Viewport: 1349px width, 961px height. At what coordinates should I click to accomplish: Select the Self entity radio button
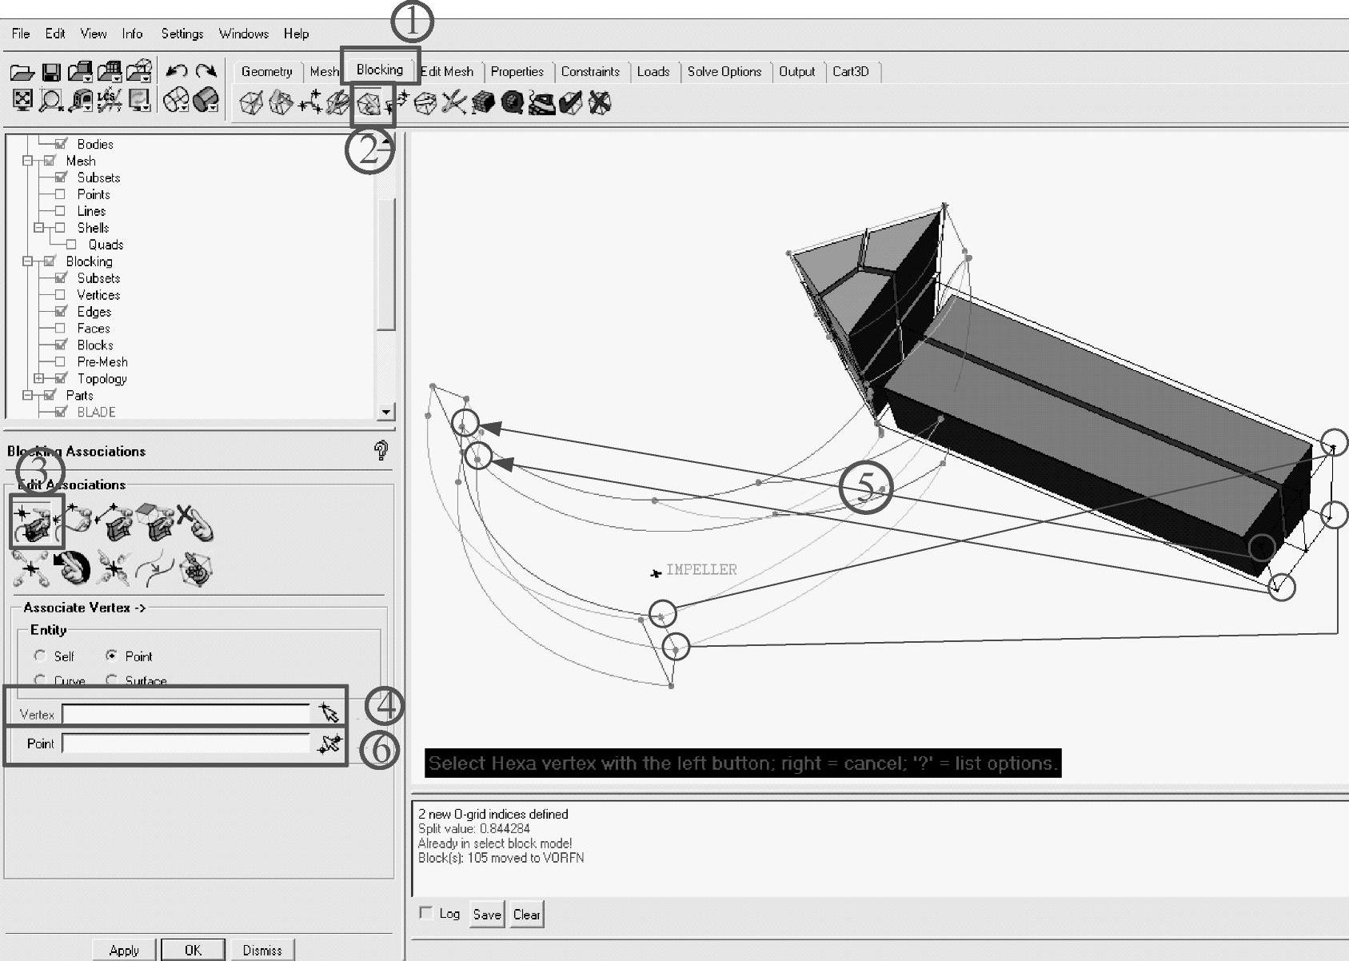[40, 656]
